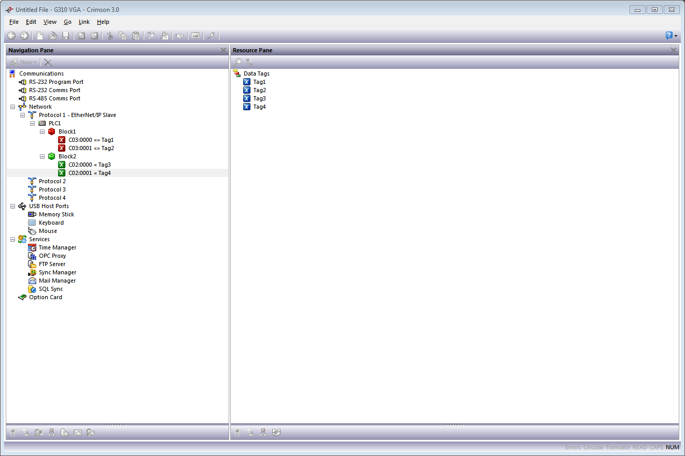Open the Edit menu

pyautogui.click(x=31, y=22)
